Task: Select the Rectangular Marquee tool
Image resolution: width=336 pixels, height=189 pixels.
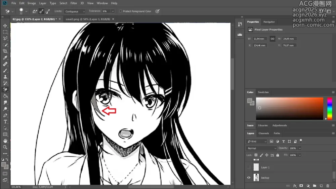Action: coord(5,32)
